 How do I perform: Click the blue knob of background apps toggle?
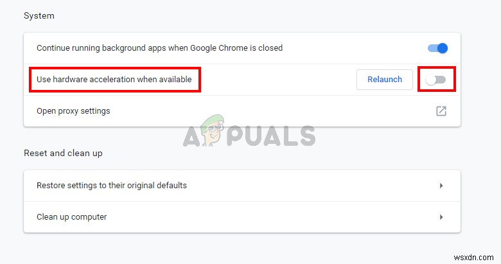(443, 48)
